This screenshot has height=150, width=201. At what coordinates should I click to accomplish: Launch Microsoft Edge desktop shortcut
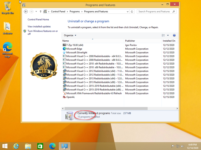(8, 50)
